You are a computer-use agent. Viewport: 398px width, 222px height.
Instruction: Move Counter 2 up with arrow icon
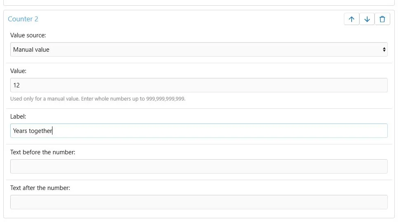(x=352, y=19)
